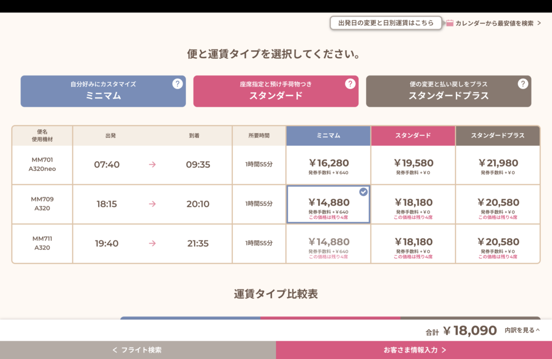The height and width of the screenshot is (359, 552).
Task: Click the help icon on the スタンダードプラス card
Action: click(x=523, y=84)
